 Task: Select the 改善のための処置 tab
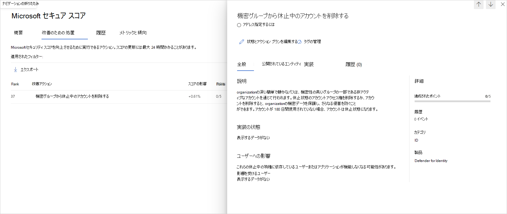coord(58,33)
